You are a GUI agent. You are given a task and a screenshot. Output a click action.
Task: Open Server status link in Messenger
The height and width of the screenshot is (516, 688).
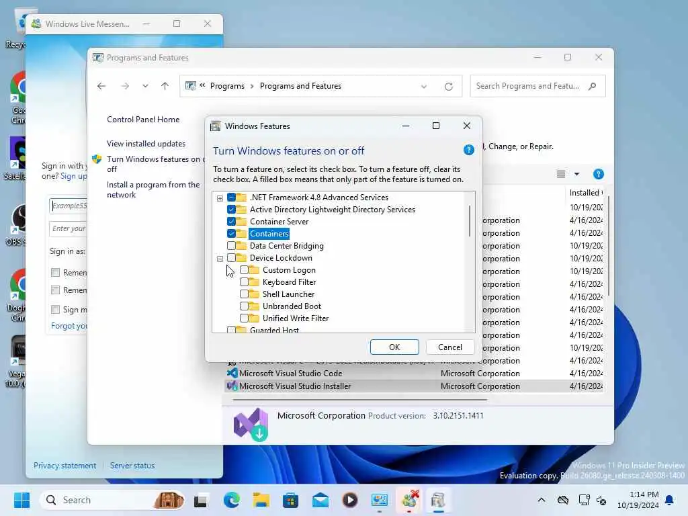tap(132, 466)
